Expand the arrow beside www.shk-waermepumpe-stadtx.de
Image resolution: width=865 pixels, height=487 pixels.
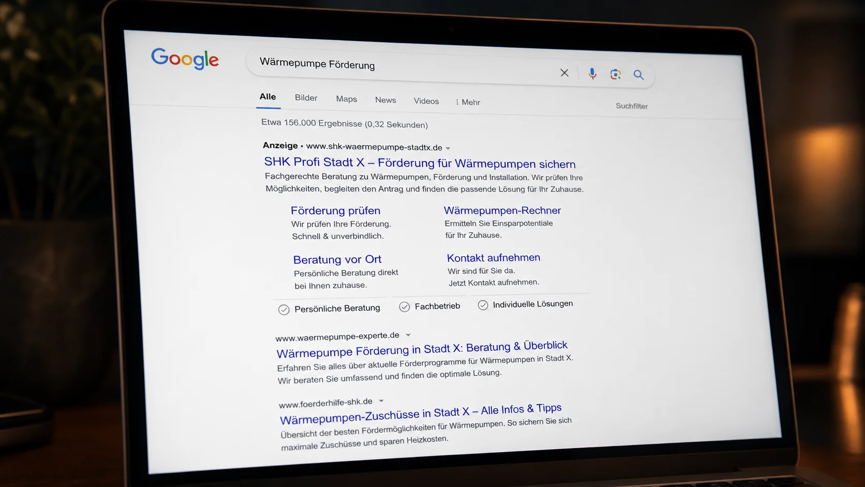pyautogui.click(x=448, y=148)
